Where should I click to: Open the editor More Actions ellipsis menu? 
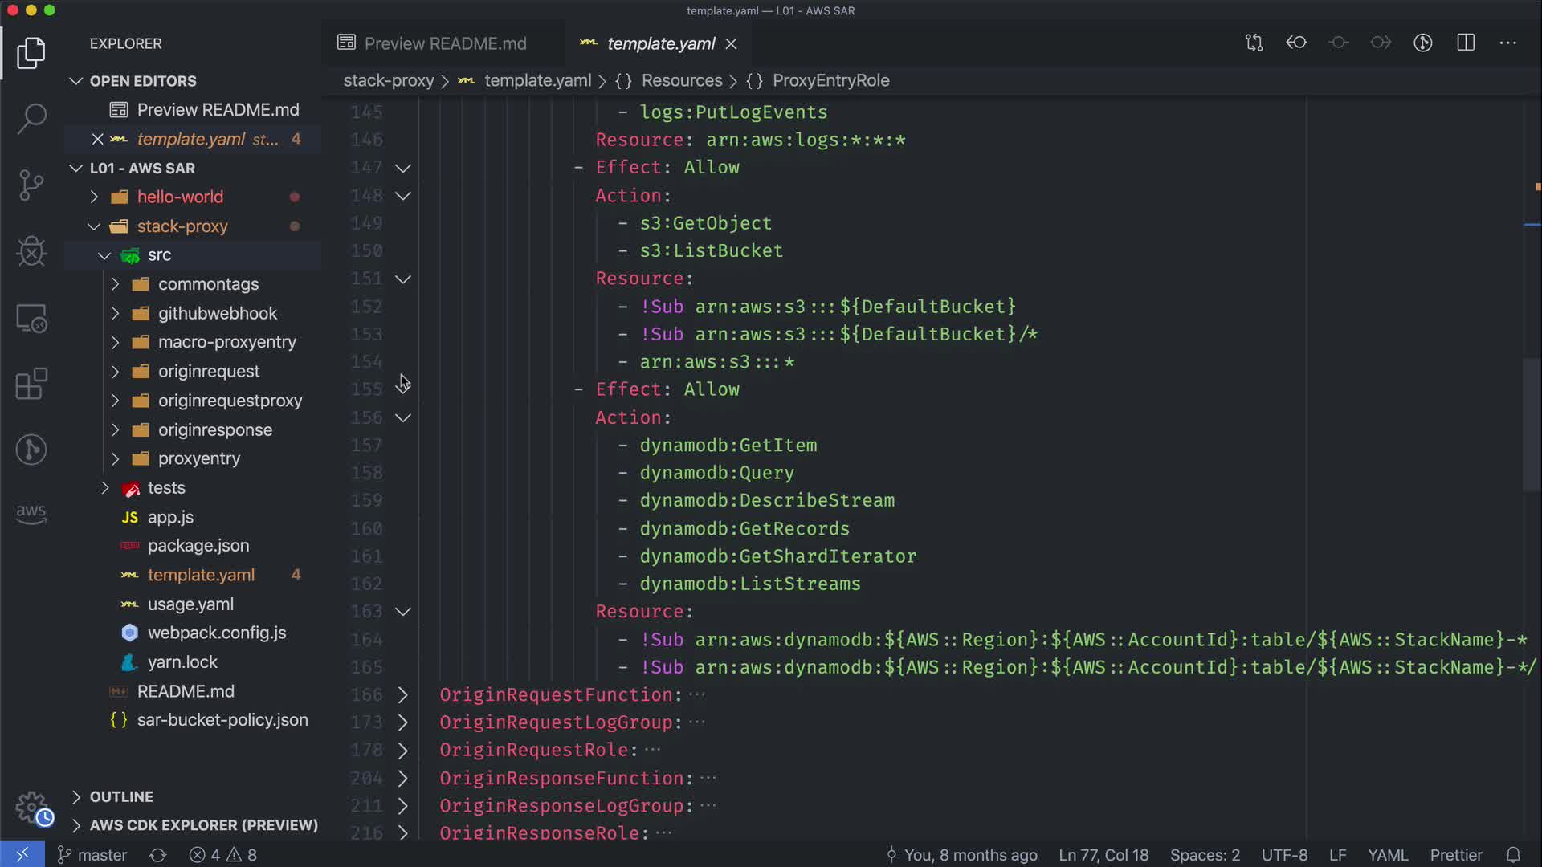1507,43
